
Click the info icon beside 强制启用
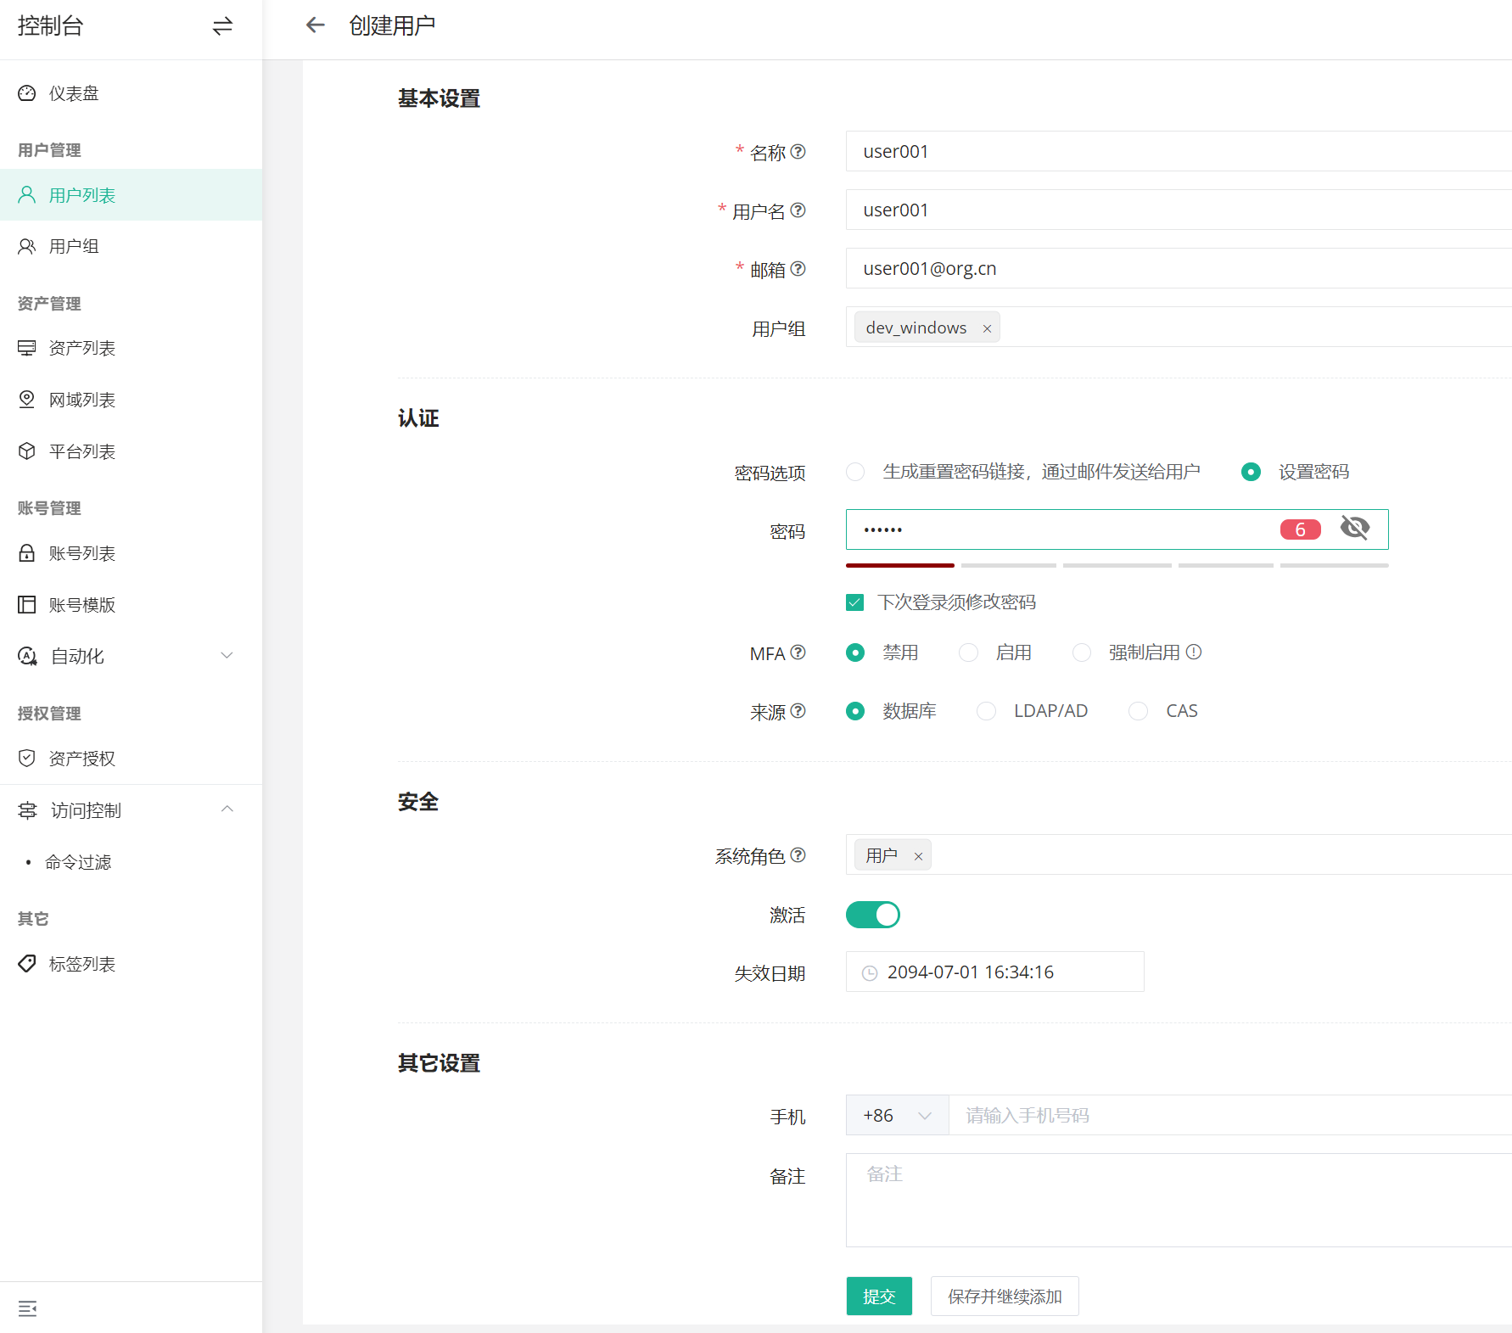tap(1194, 652)
